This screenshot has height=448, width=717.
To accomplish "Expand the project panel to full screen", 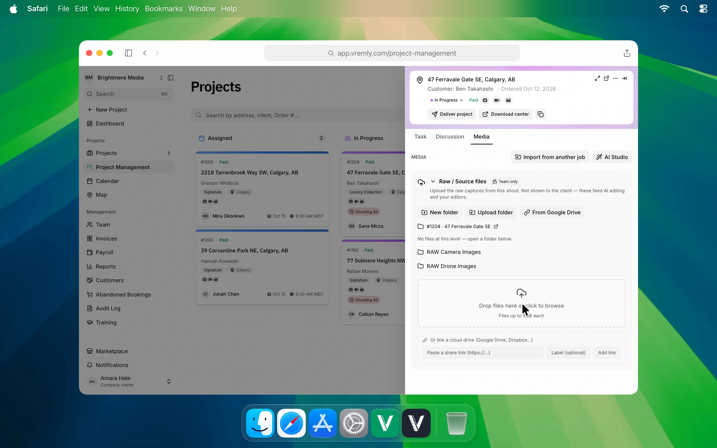I will click(x=597, y=78).
